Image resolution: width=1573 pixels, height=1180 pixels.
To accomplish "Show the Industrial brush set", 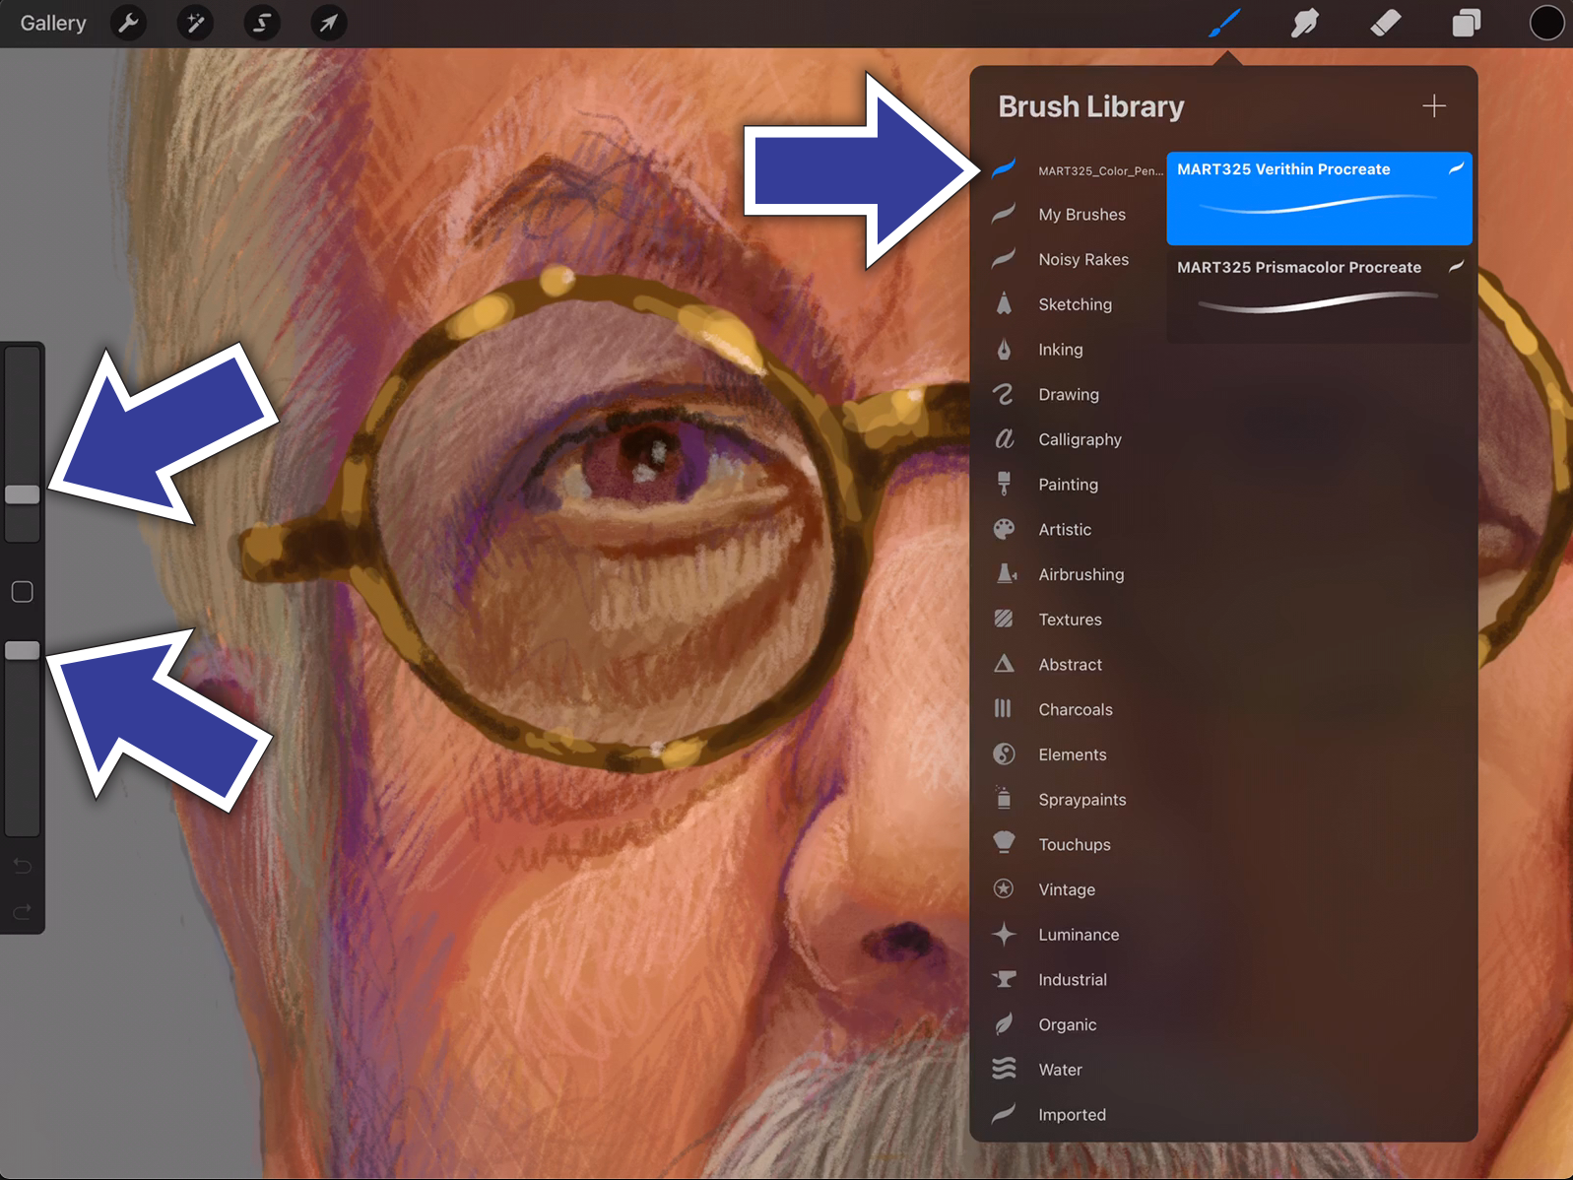I will click(x=1077, y=980).
